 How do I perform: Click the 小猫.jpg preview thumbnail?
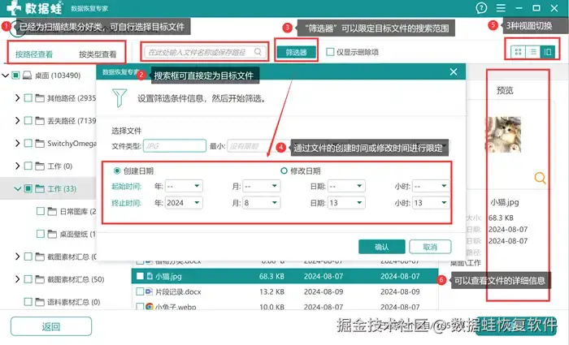pyautogui.click(x=503, y=135)
